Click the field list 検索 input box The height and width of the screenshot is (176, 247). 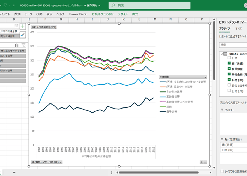233,45
